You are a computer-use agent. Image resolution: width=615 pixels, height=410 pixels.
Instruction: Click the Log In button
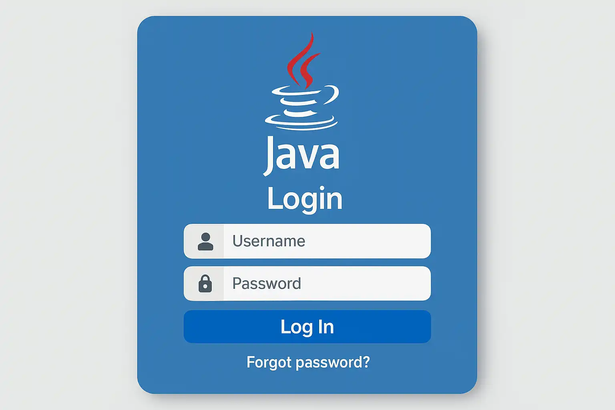pos(307,327)
